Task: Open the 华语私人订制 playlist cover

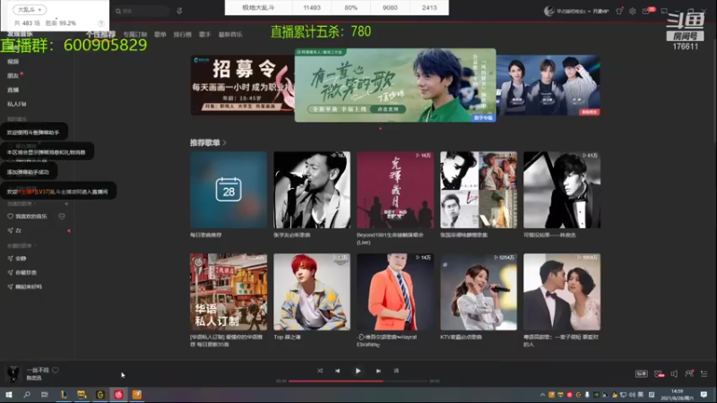Action: [x=229, y=292]
